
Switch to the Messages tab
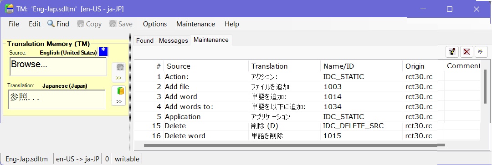[173, 40]
